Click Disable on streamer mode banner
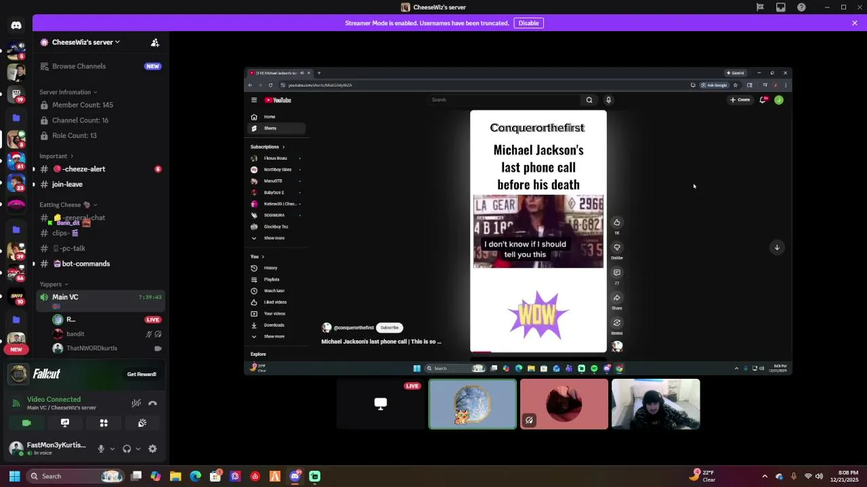This screenshot has width=867, height=487. pos(528,23)
